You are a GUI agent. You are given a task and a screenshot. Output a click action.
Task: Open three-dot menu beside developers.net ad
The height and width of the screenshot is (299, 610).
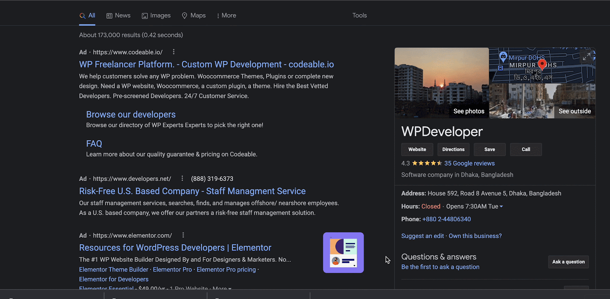182,178
